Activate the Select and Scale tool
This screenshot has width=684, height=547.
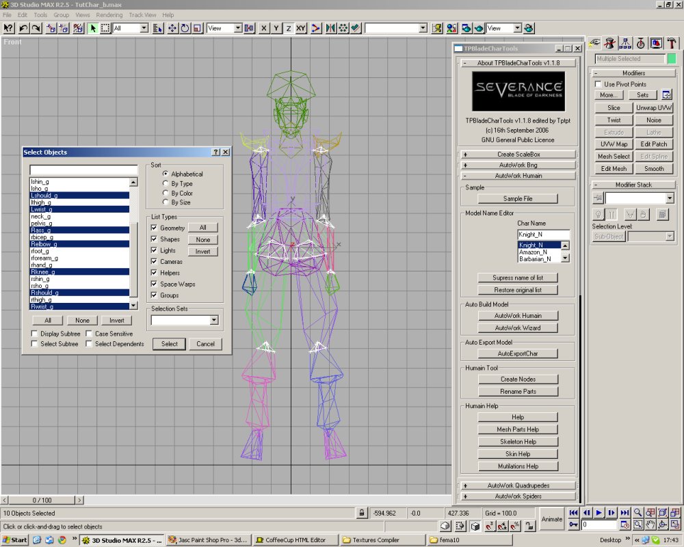coord(198,28)
